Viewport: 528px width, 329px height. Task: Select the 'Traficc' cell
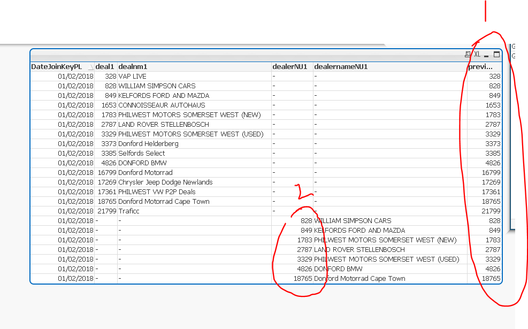pos(129,211)
